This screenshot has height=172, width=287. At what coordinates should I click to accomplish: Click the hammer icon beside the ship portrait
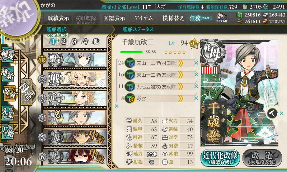(x=272, y=113)
